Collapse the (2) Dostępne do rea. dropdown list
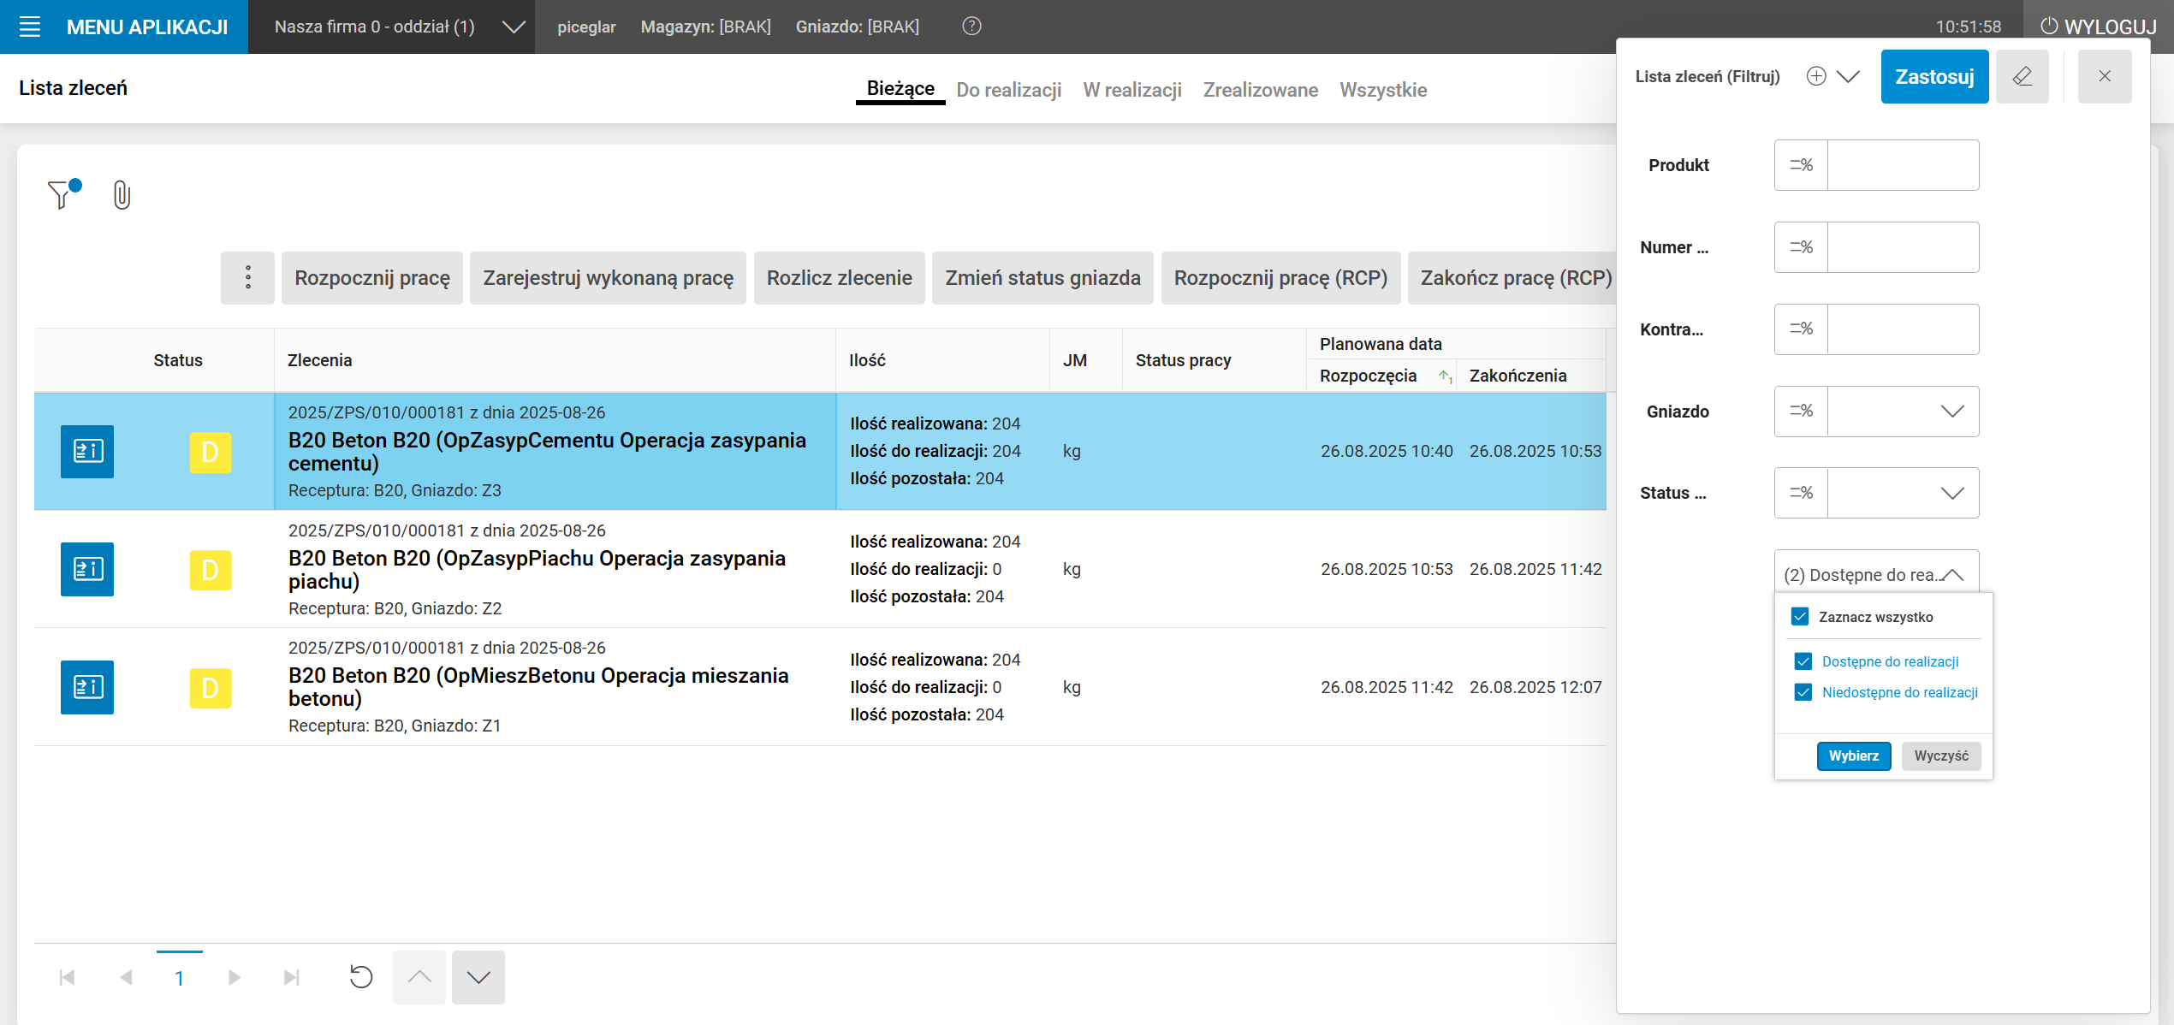The height and width of the screenshot is (1025, 2174). 1954,574
